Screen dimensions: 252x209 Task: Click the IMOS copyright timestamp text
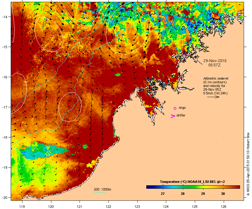(248, 164)
